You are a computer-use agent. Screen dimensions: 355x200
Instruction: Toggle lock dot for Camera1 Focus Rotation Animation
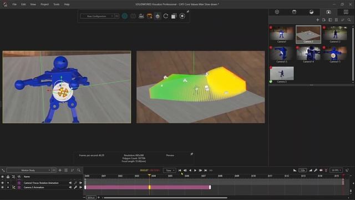click(x=8, y=183)
